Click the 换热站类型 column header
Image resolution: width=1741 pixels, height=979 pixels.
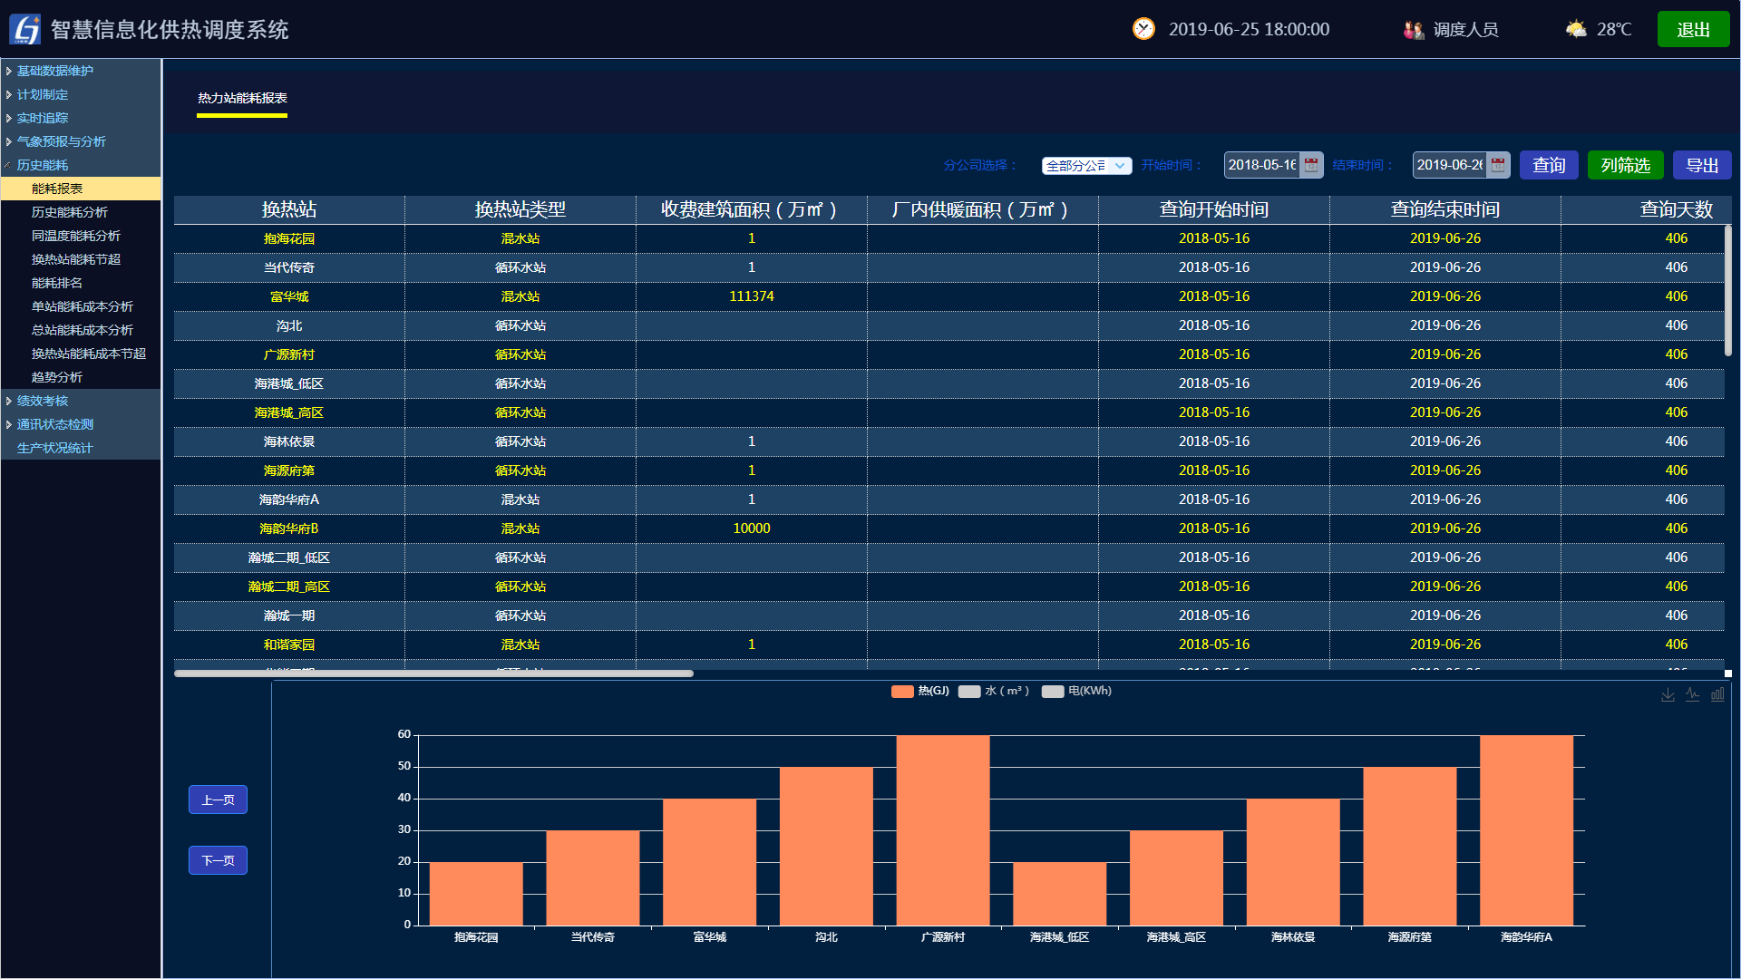click(x=520, y=209)
